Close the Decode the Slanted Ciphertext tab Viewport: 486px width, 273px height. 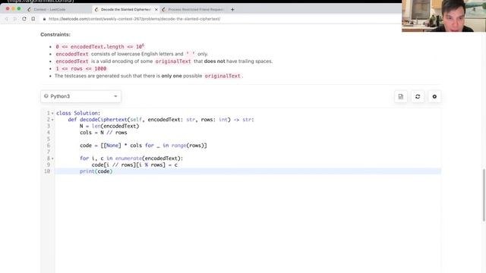156,10
